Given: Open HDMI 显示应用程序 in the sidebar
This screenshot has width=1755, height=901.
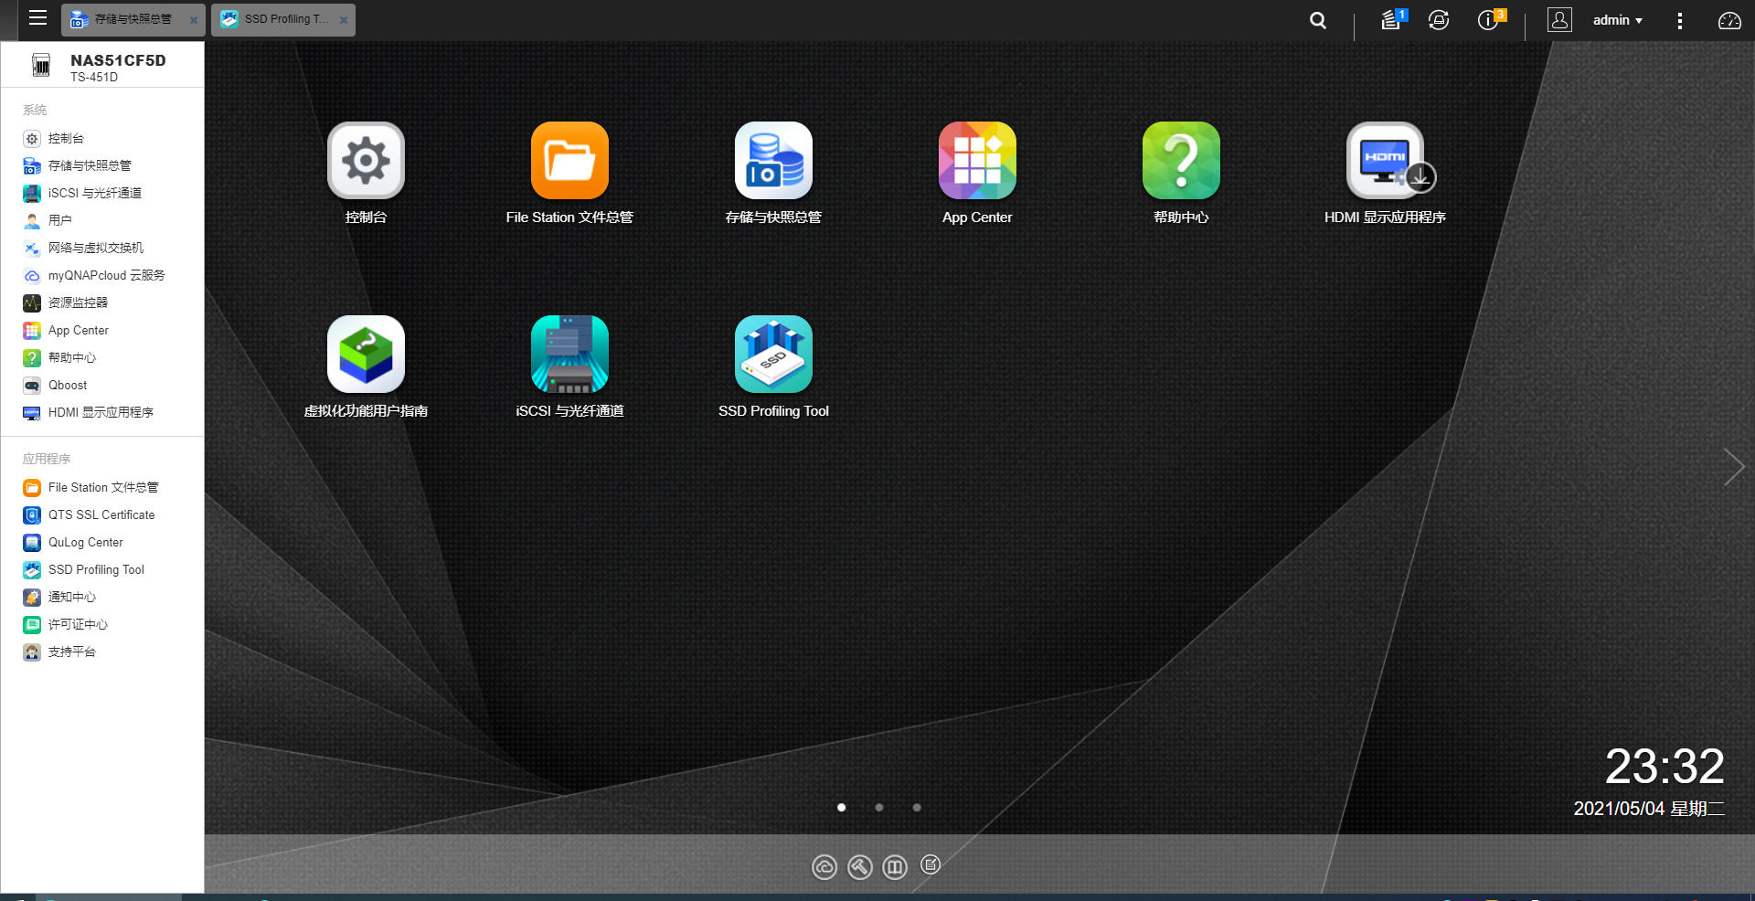Looking at the screenshot, I should pyautogui.click(x=102, y=412).
